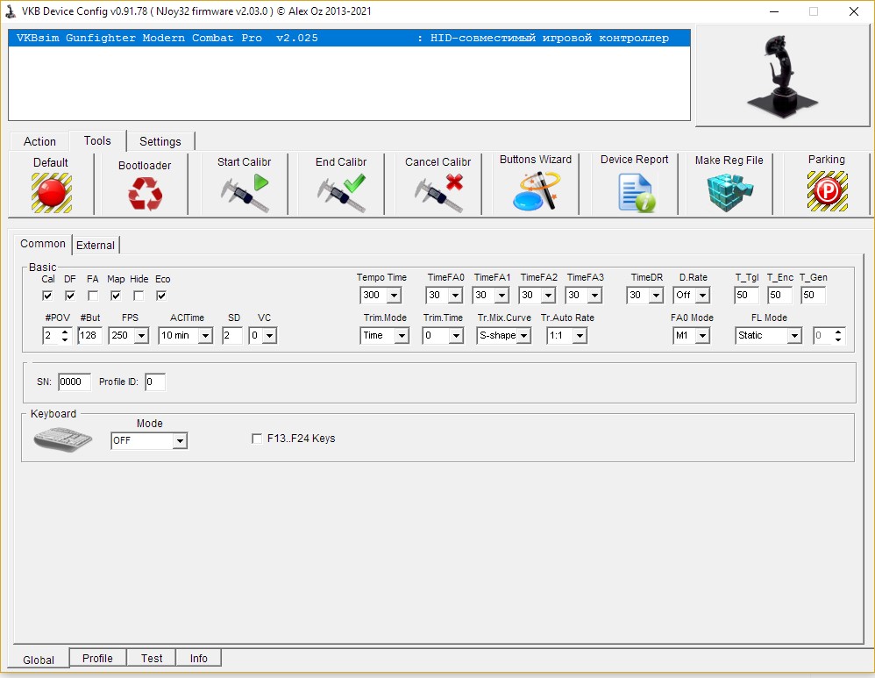The width and height of the screenshot is (875, 678).
Task: Toggle the Cal checkbox
Action: coord(47,296)
